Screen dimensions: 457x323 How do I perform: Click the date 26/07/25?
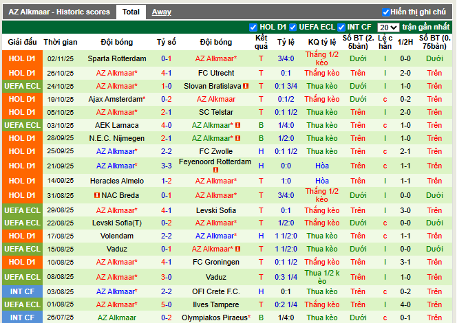coord(61,318)
